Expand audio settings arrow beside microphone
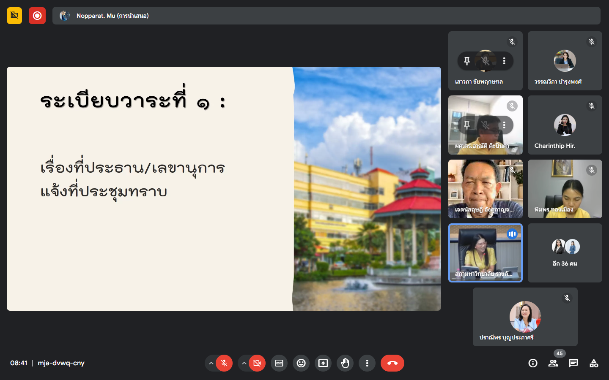 [211, 363]
